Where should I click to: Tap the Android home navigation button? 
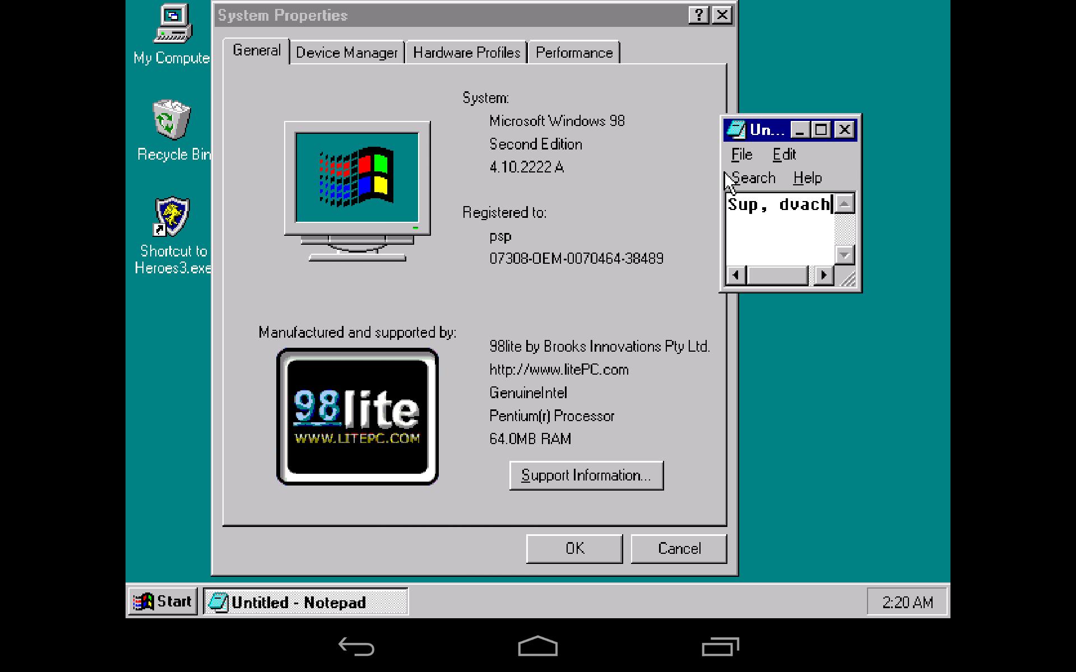[x=538, y=646]
